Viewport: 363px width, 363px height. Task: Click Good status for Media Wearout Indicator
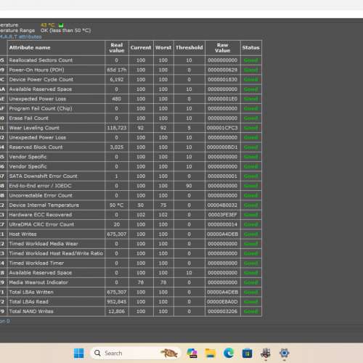click(x=251, y=282)
